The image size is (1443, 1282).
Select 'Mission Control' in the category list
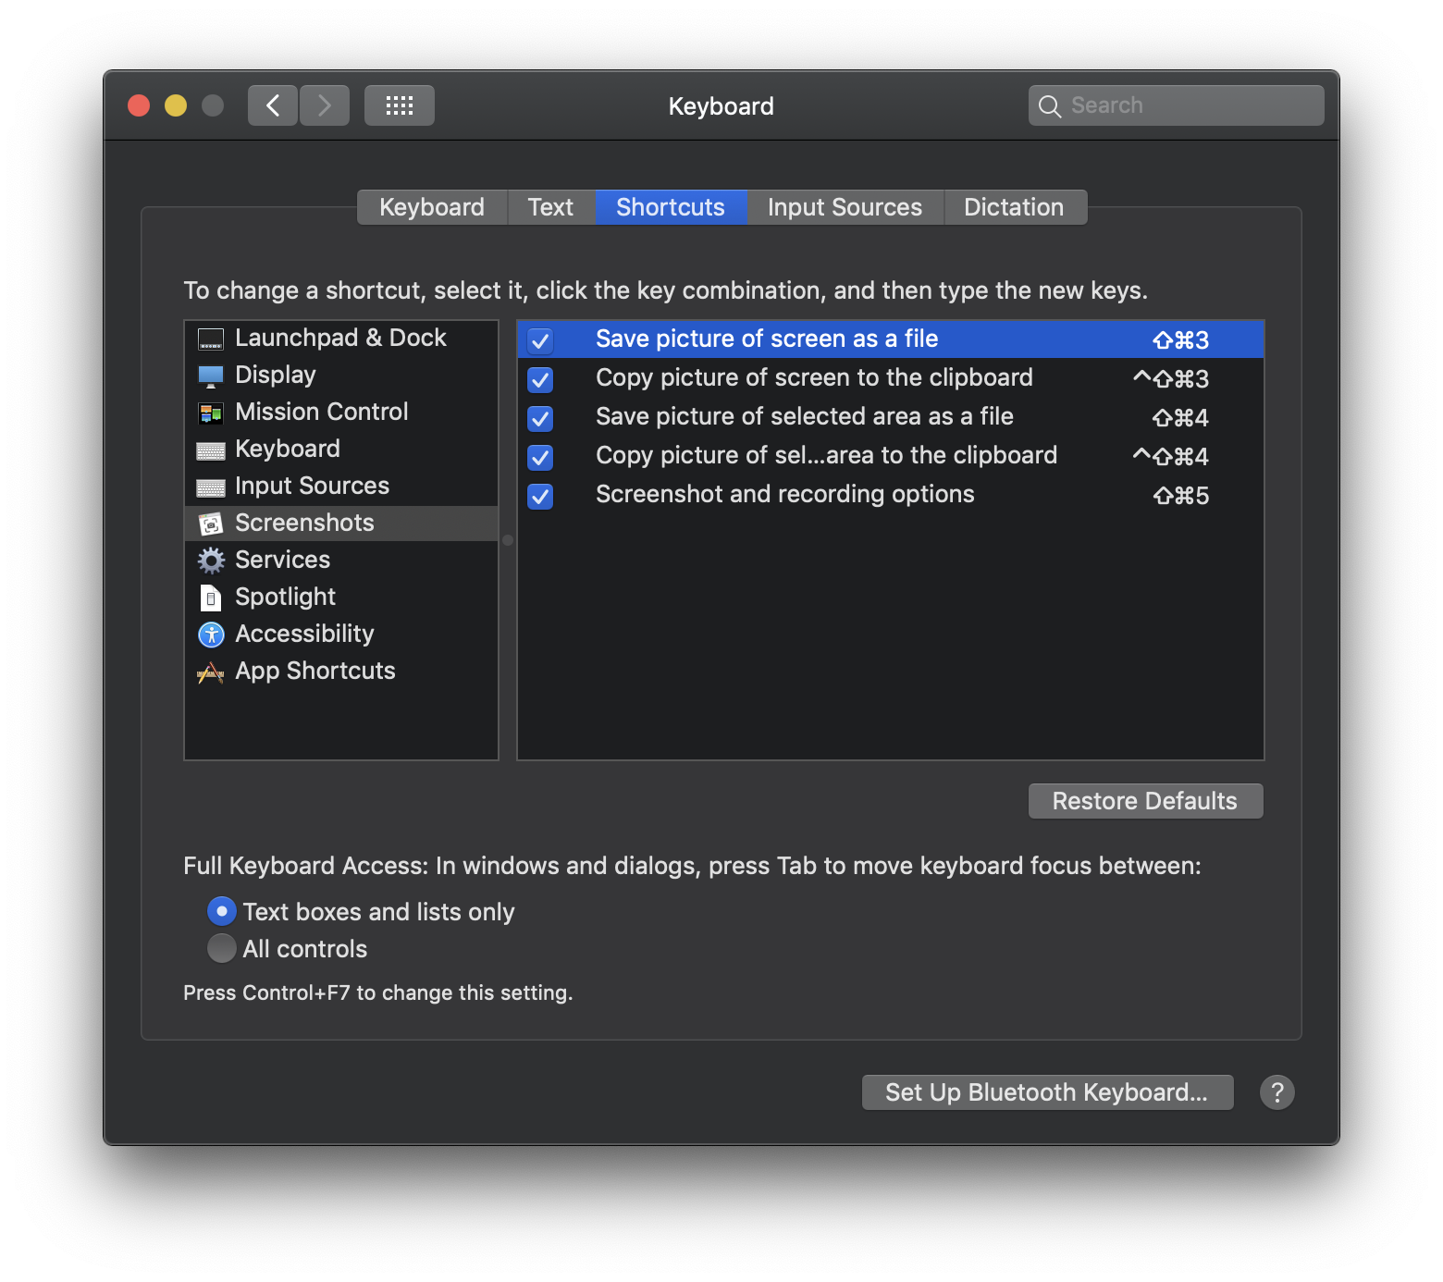pyautogui.click(x=341, y=412)
